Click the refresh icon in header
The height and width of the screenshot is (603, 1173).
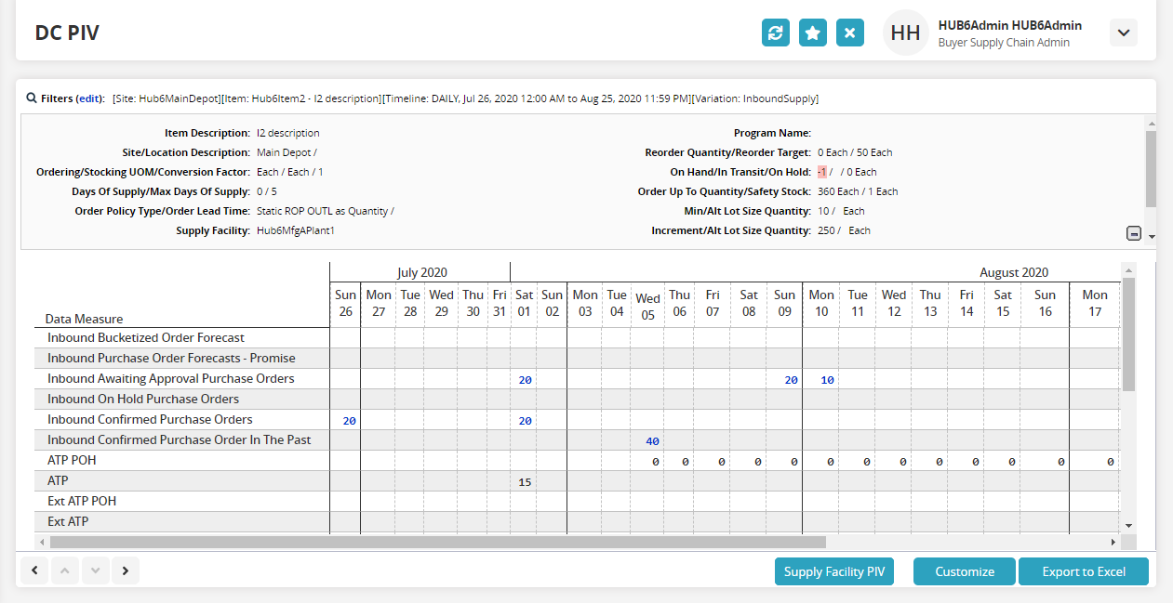775,33
